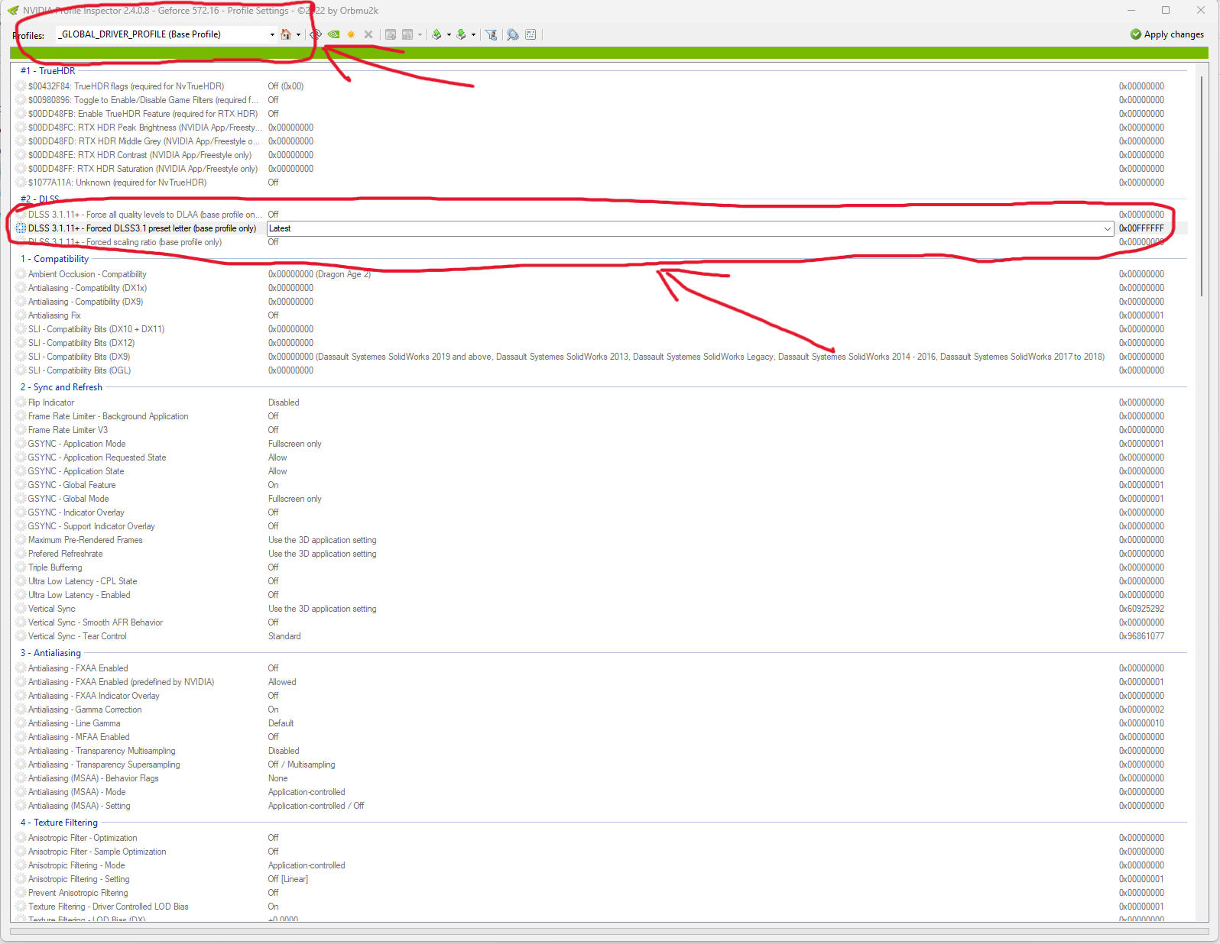Collapse the '2 - Sync and Refresh' group header

pyautogui.click(x=61, y=387)
